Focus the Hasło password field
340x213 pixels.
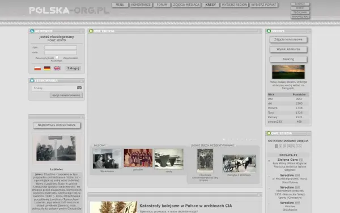[x=61, y=53]
